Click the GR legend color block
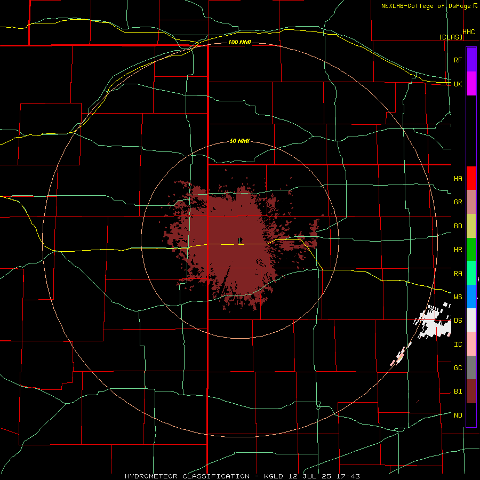The width and height of the screenshot is (480, 480). [x=471, y=202]
